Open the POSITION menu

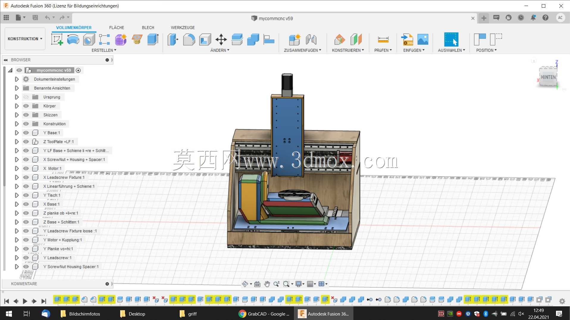486,50
